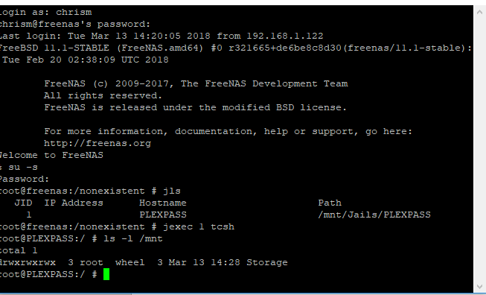Screen dimensions: 486x295
Task: Click the 'Welcome to FreeNAS' line
Action: point(51,155)
